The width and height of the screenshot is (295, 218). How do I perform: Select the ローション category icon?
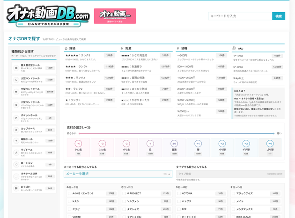16,165
